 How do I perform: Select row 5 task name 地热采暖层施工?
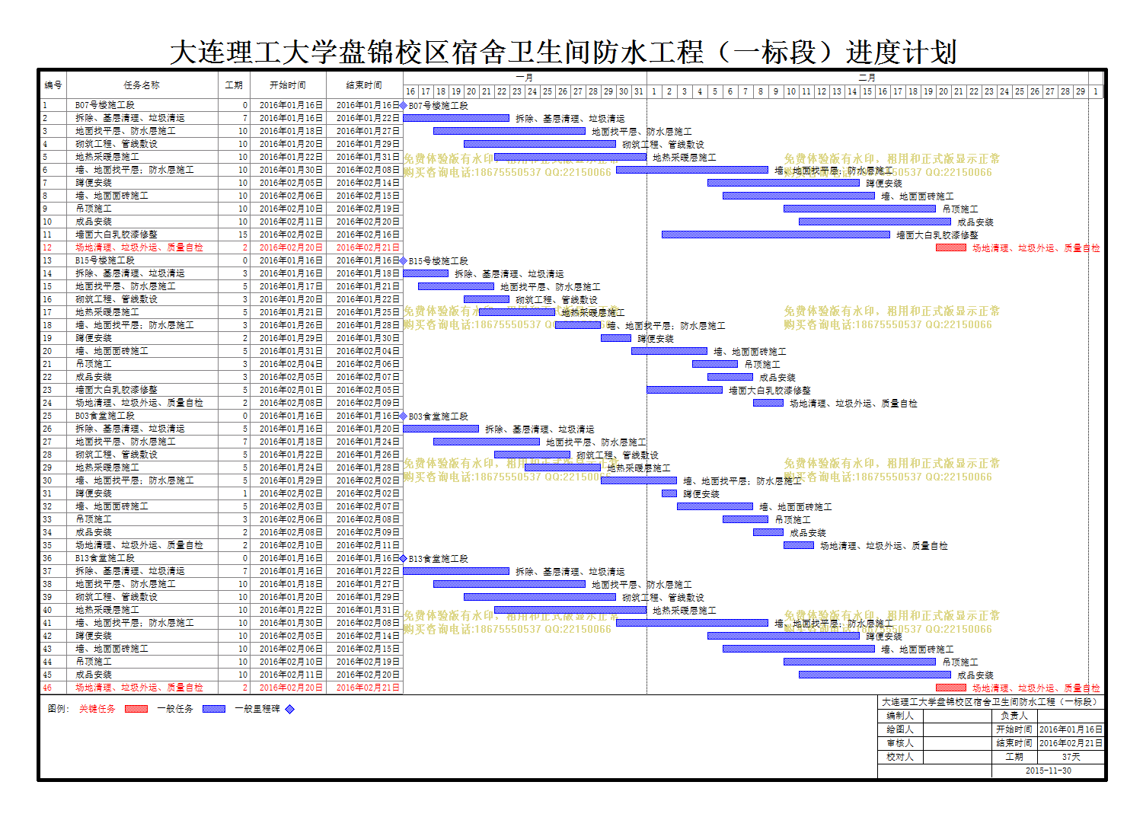107,157
